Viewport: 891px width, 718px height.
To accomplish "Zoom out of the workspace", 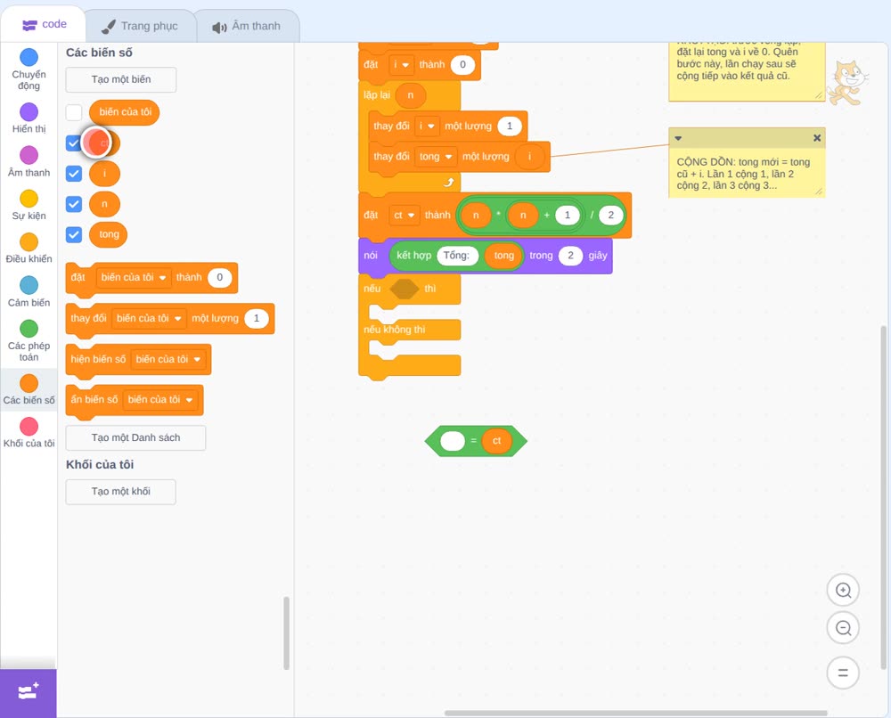I will point(843,628).
